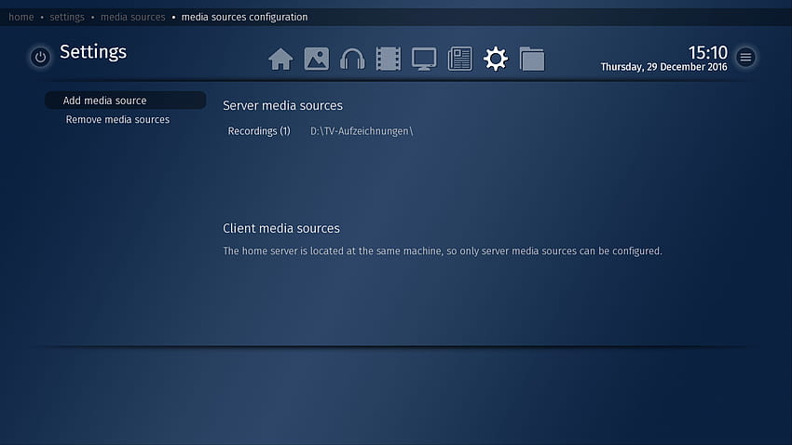Open the TV monitor icon

coord(424,59)
